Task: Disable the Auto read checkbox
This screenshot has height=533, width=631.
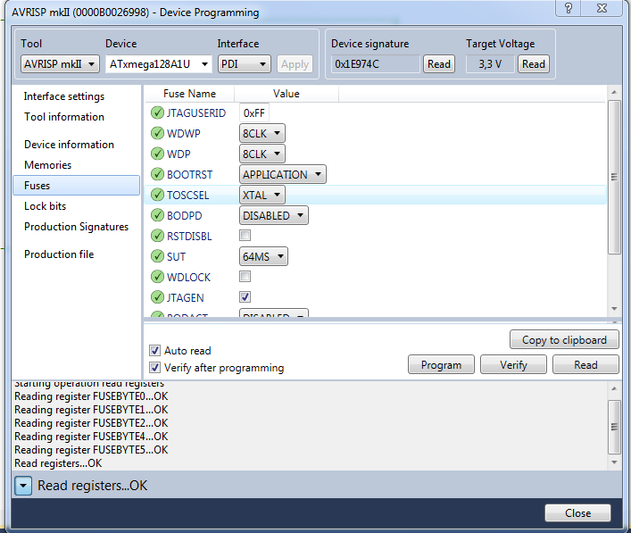Action: (154, 351)
